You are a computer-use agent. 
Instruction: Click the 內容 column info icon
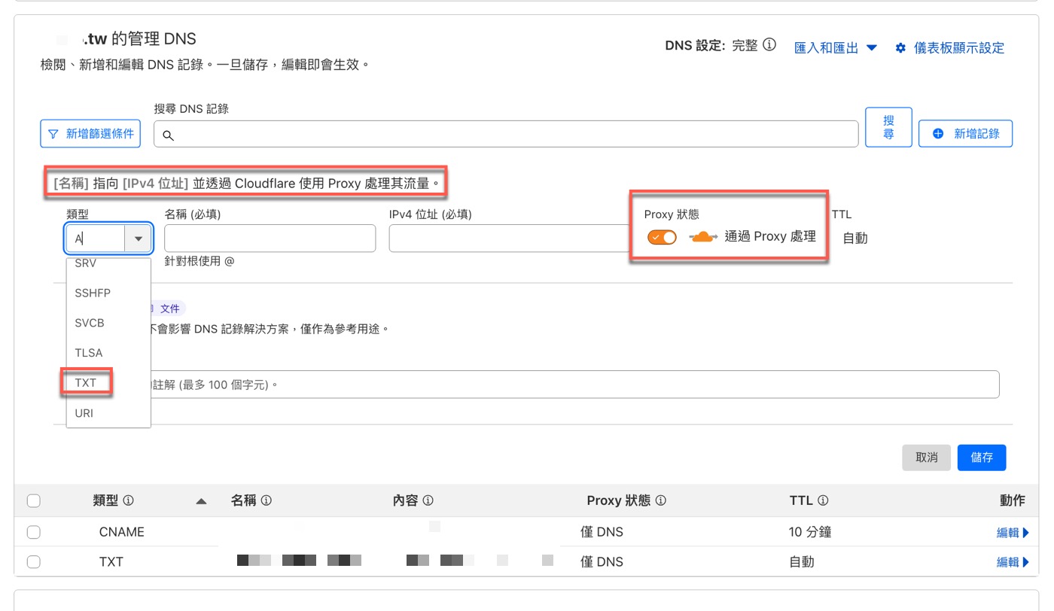coord(428,500)
